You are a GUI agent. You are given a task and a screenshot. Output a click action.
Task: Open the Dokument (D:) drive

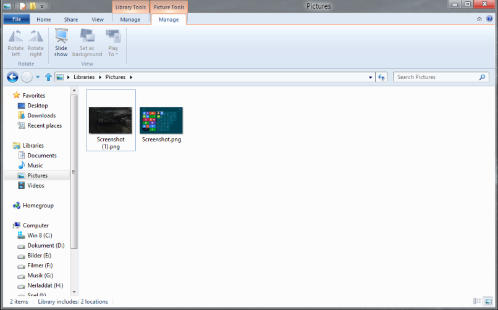click(46, 246)
